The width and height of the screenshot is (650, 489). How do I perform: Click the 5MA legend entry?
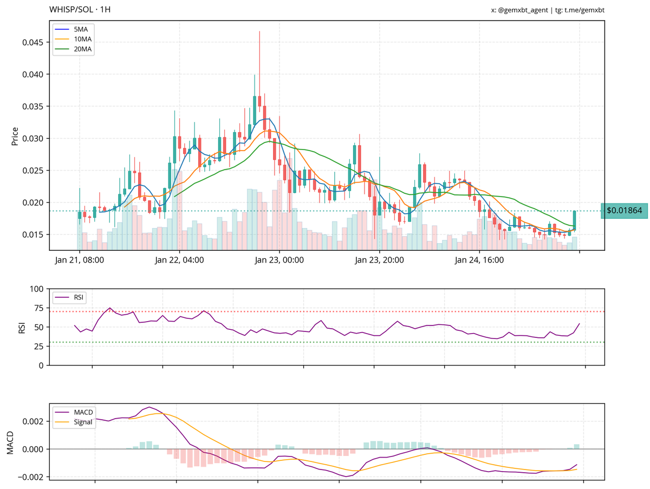click(x=73, y=29)
